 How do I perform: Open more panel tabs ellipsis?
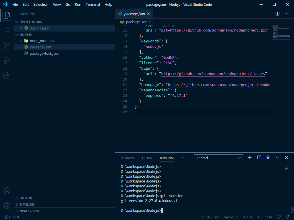tap(182, 158)
